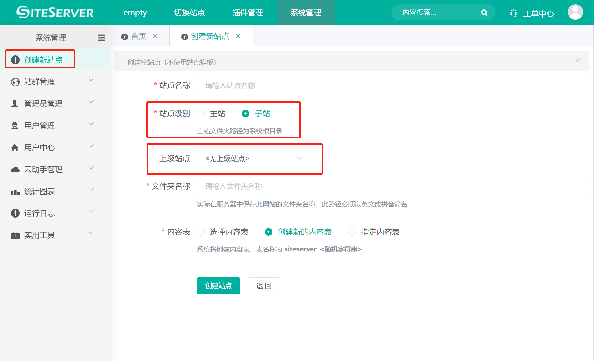Select the 主站 radio button
The height and width of the screenshot is (361, 594).
(201, 114)
